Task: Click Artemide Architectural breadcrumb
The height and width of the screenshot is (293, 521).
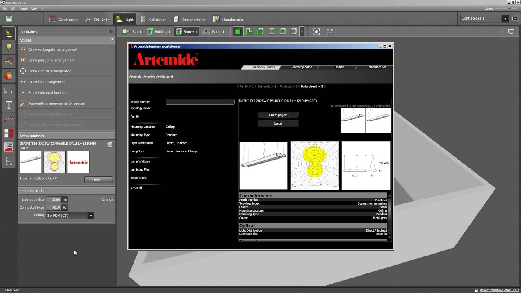Action: (158, 77)
